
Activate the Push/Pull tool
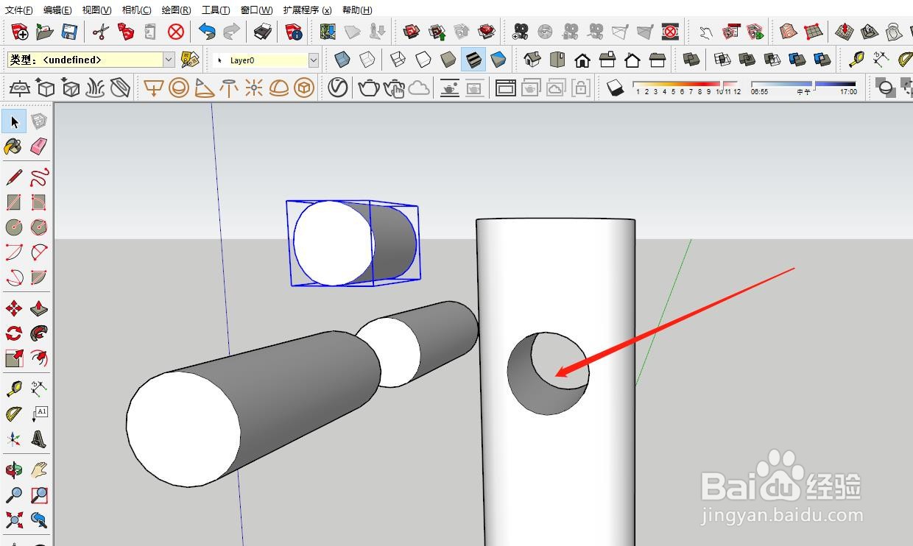(39, 308)
